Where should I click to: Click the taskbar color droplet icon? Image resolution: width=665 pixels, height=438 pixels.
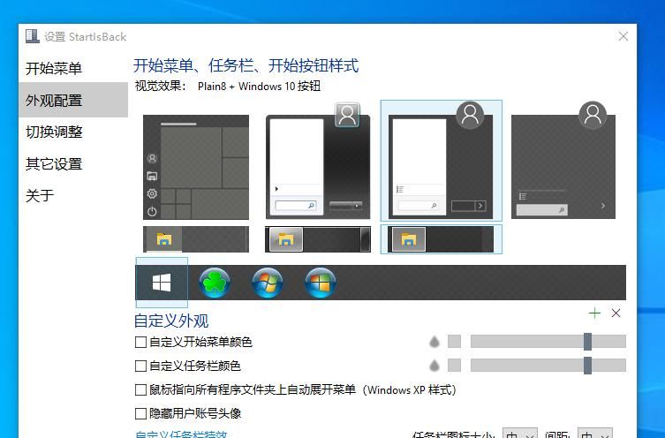[x=435, y=366]
